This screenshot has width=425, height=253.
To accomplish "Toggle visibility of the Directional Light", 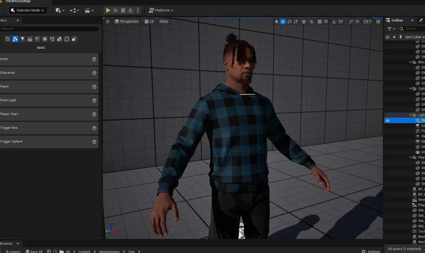I will click(x=388, y=120).
